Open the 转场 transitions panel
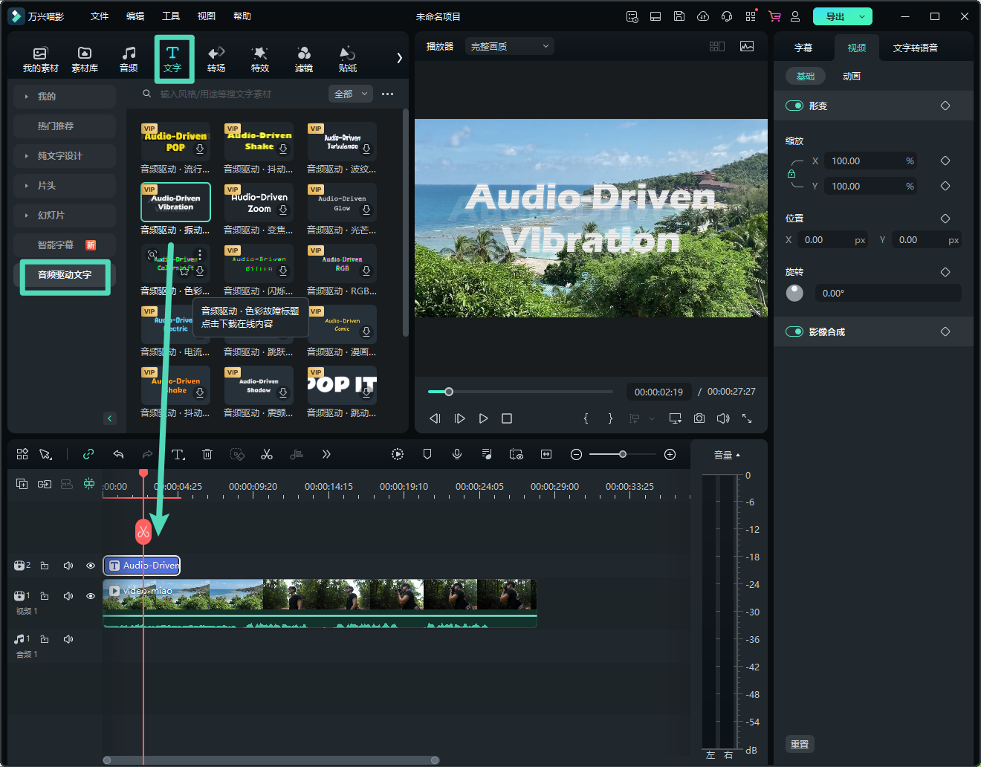The image size is (981, 767). tap(216, 59)
